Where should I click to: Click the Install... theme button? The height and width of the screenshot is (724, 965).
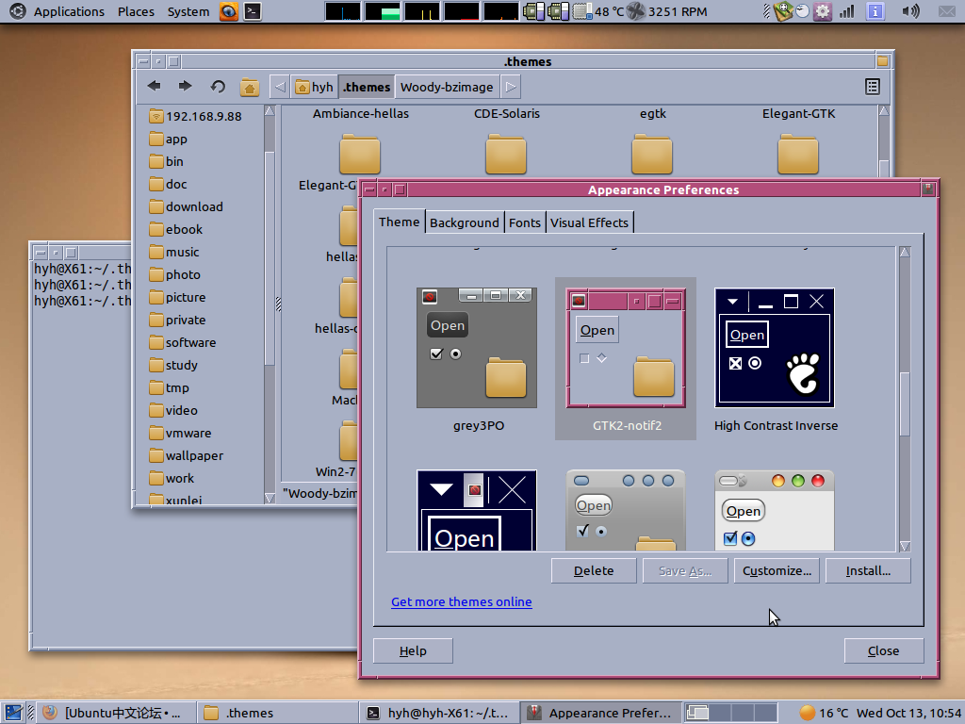tap(868, 570)
